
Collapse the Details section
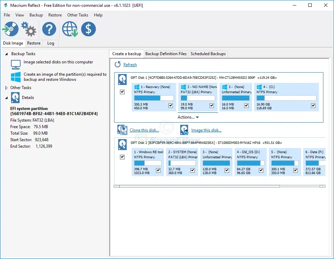7,98
